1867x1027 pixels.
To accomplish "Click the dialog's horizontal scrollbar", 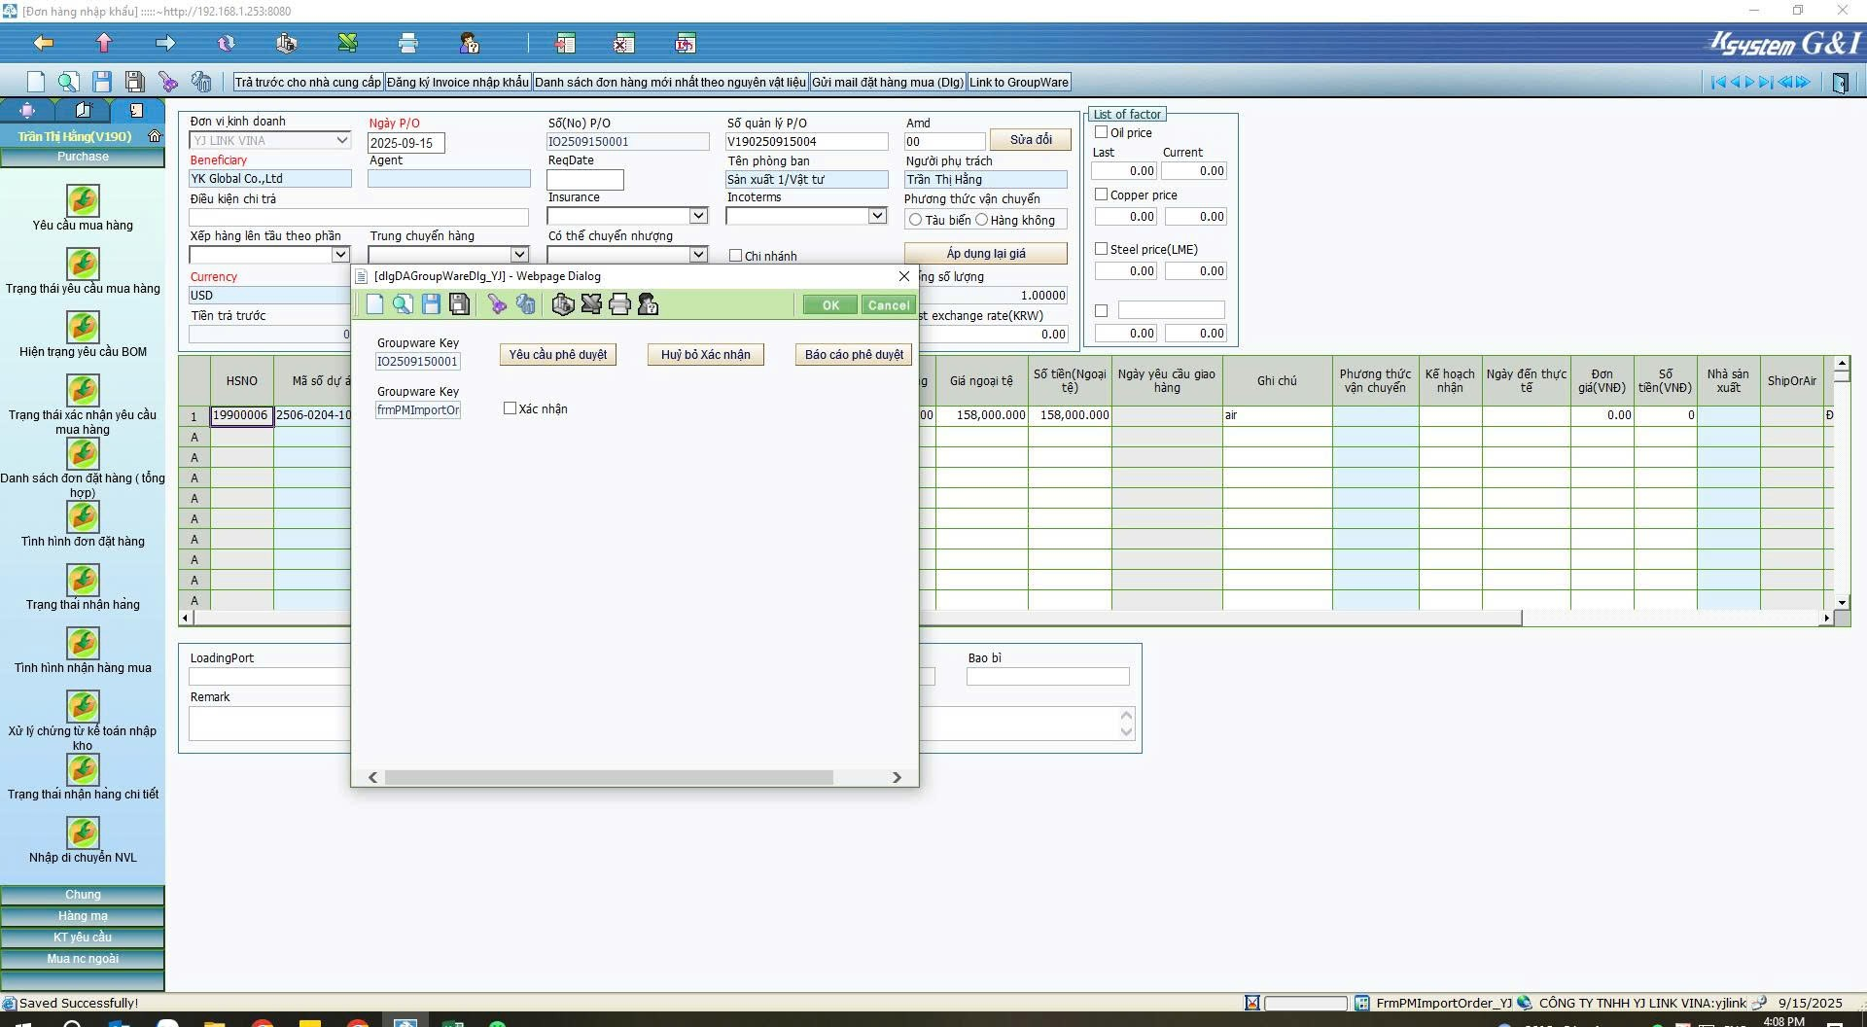I will pyautogui.click(x=609, y=778).
